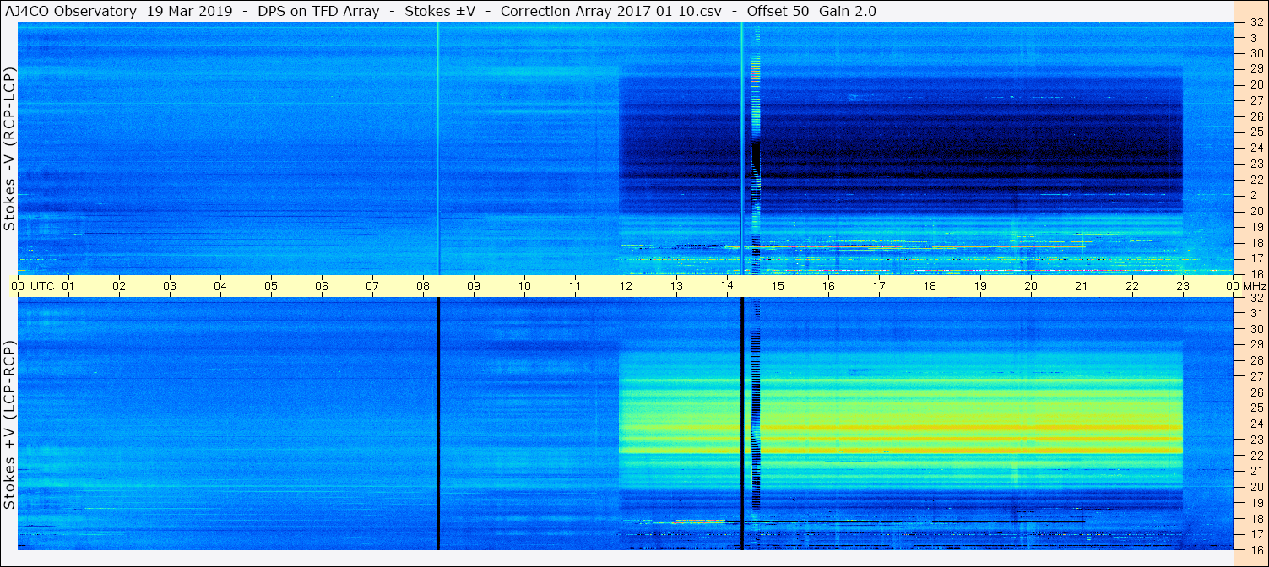Select hour 03 on the UTC time axis

(x=170, y=286)
